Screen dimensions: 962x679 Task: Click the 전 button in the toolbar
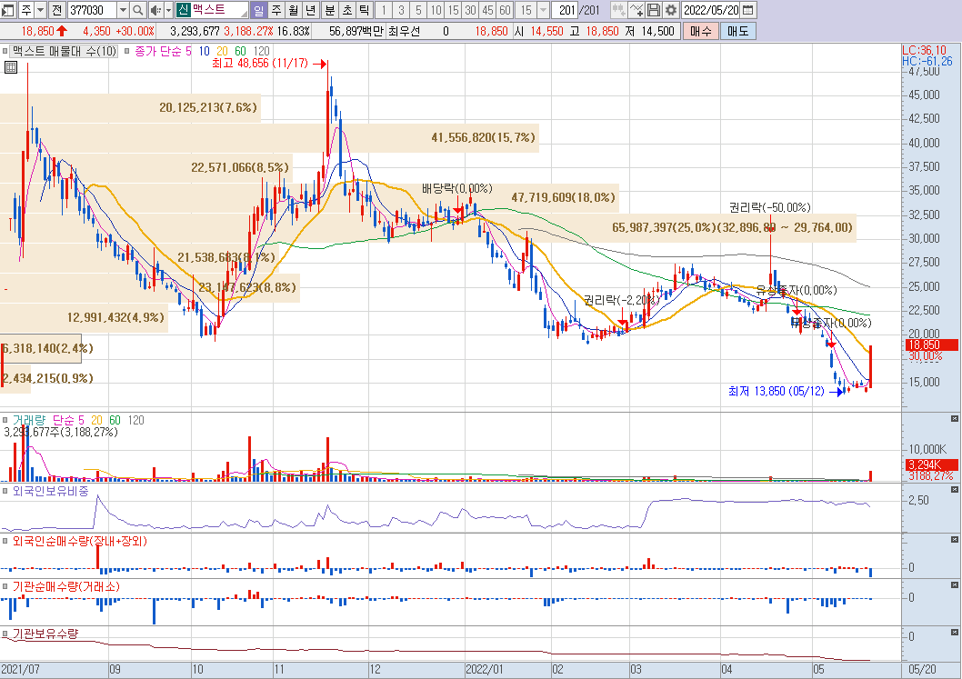click(56, 10)
